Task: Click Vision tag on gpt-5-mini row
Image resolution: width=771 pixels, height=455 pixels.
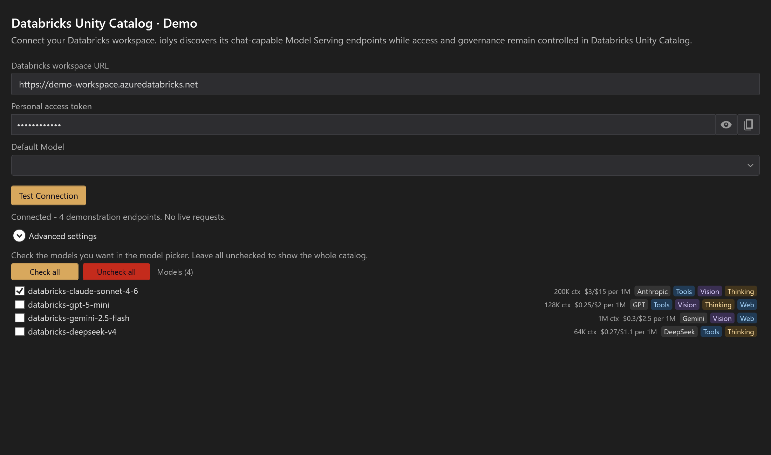Action: (687, 305)
